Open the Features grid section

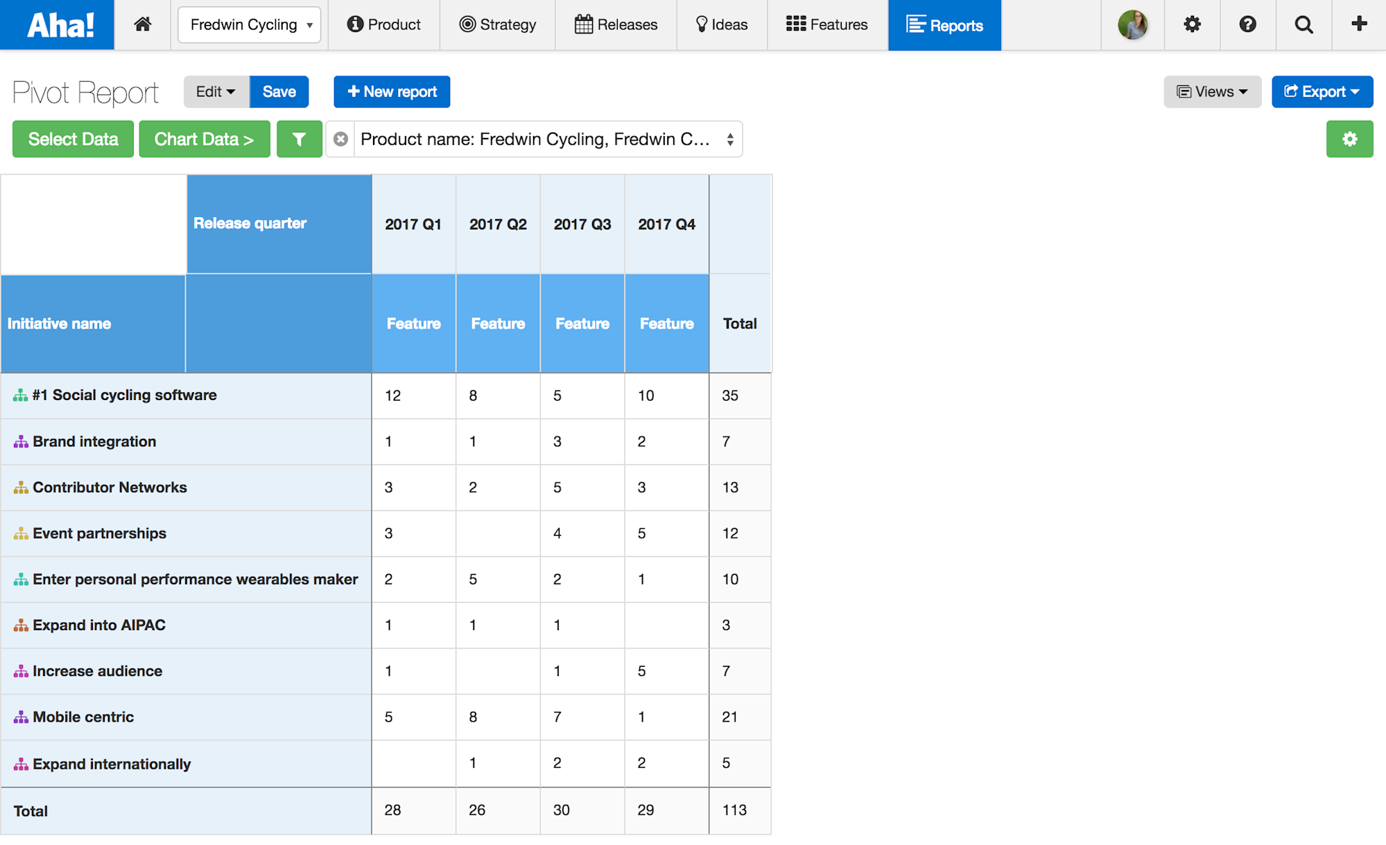827,24
